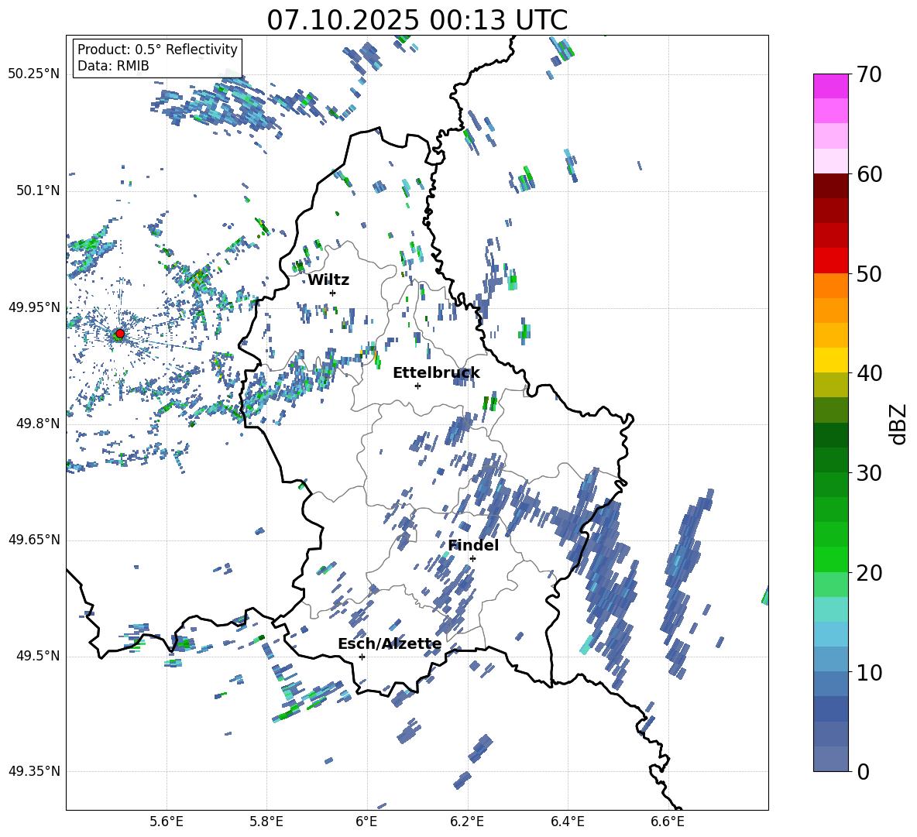The image size is (917, 837).
Task: Click the Findel station cross marker
Action: (472, 558)
